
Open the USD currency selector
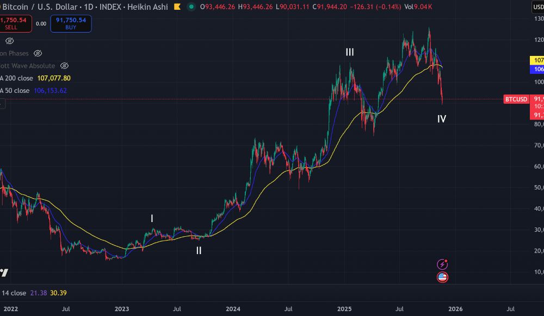[x=538, y=7]
